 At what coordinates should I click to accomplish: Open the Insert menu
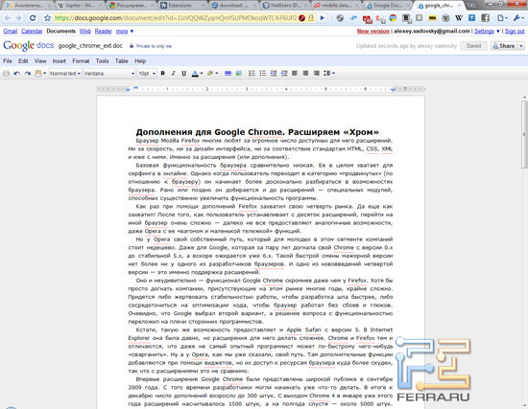point(59,61)
